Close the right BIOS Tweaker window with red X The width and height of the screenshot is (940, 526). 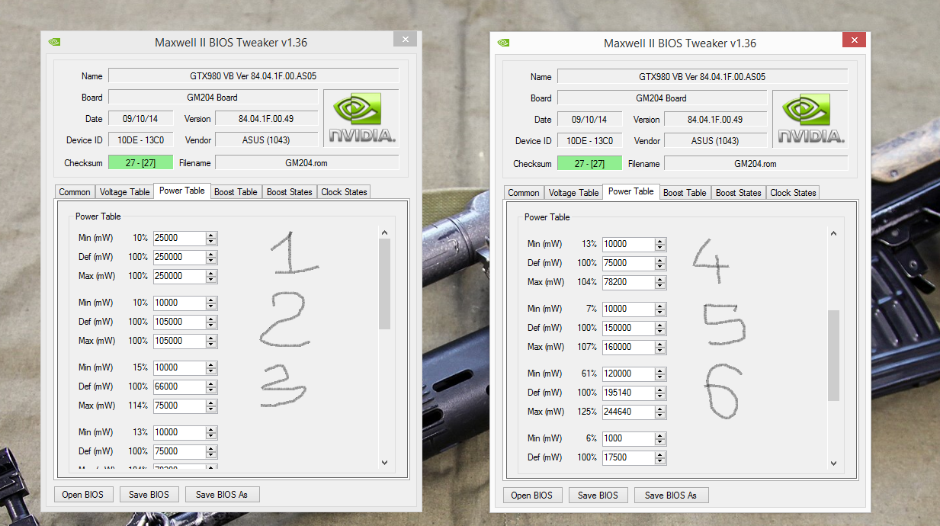tap(854, 40)
